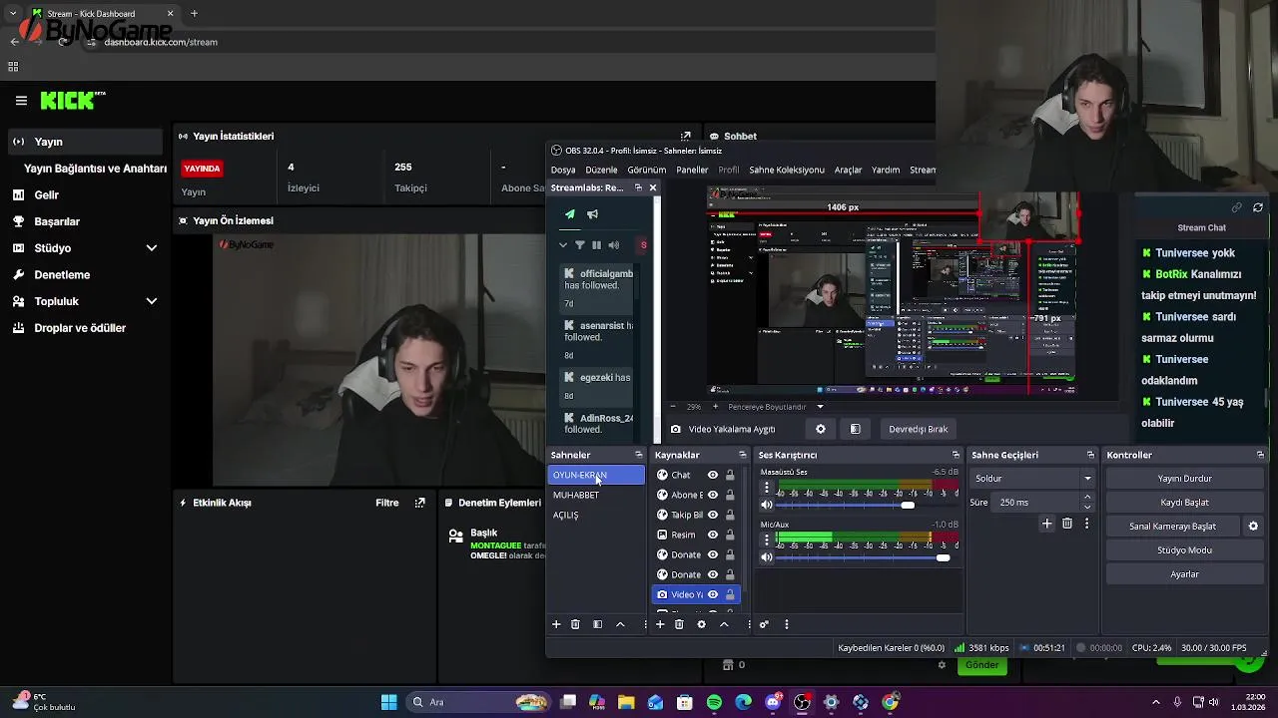This screenshot has height=718, width=1278.
Task: Pop out the Etkinlik Akışı panel
Action: [x=420, y=503]
